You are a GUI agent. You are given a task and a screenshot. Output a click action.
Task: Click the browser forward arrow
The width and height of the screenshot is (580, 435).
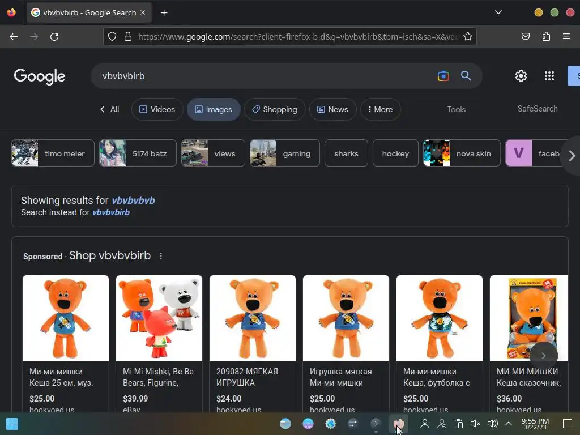34,37
